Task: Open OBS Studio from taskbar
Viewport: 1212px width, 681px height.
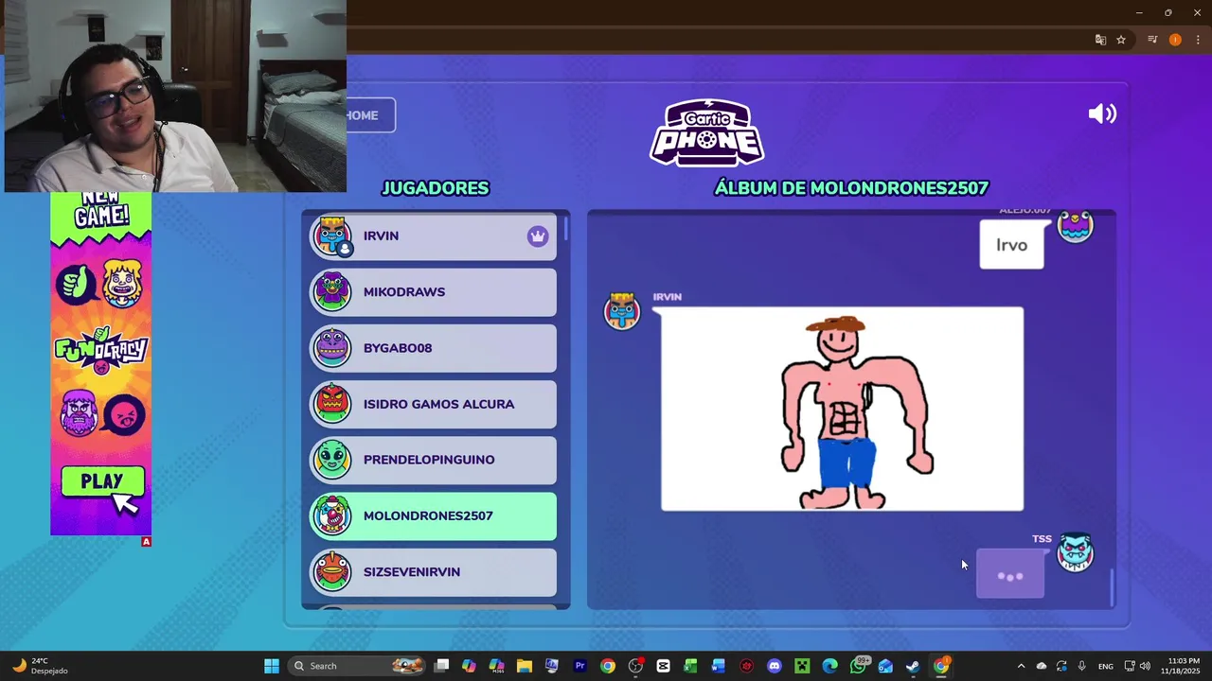Action: (635, 666)
